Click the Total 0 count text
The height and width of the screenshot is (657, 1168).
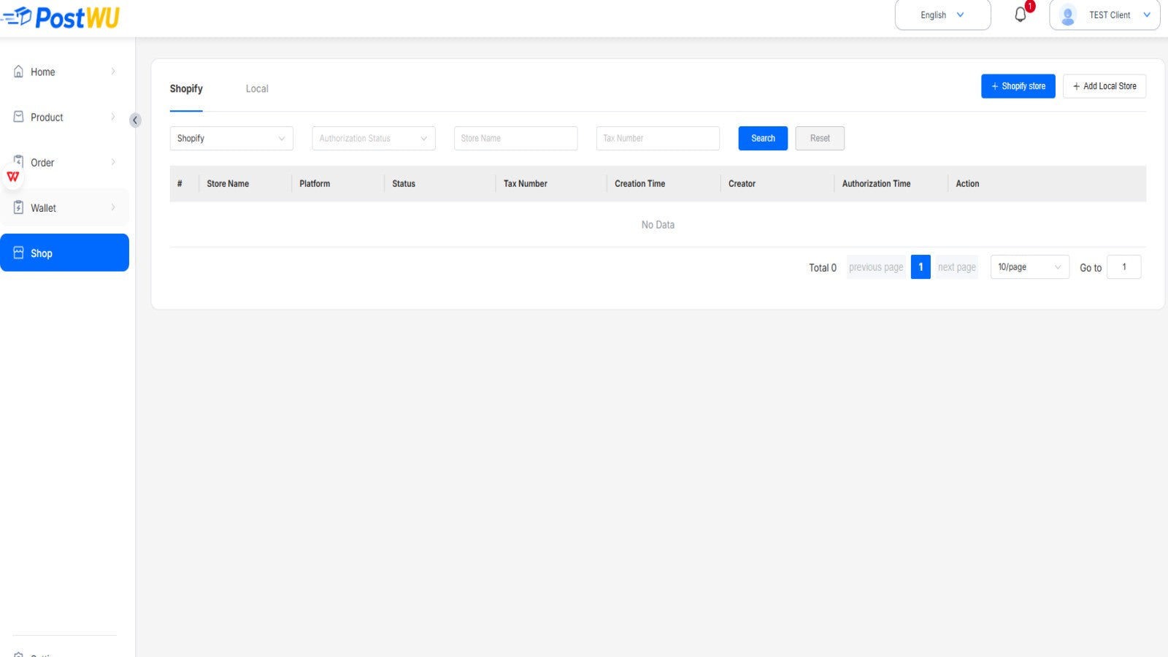[823, 268]
